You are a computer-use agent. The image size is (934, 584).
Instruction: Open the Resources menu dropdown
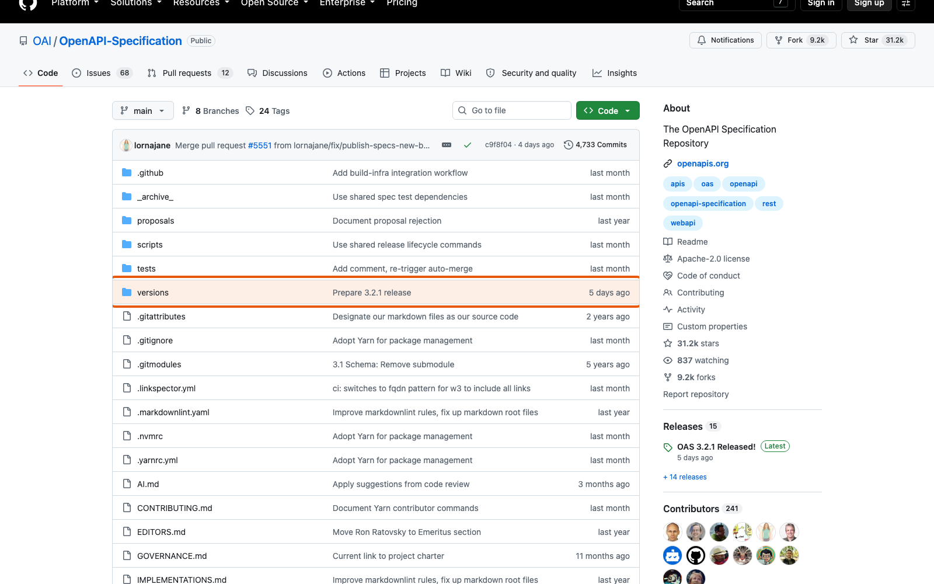point(201,4)
